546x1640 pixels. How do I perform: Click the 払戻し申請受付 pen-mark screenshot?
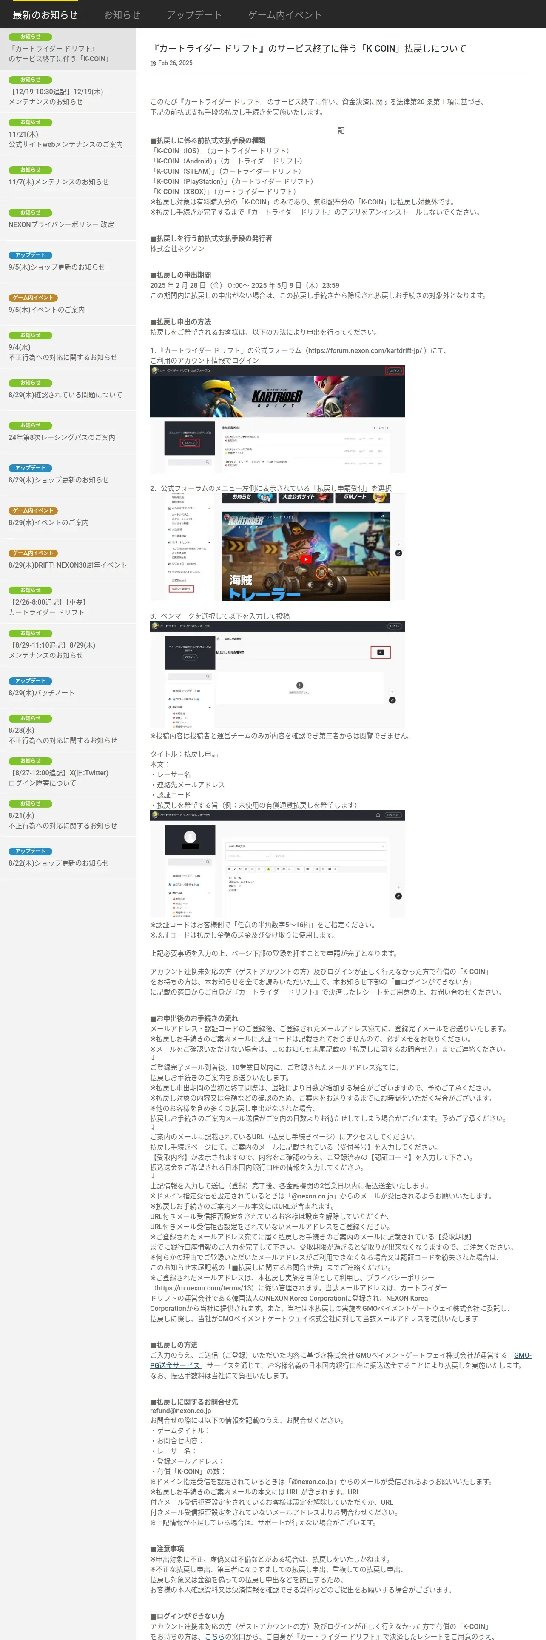[277, 675]
